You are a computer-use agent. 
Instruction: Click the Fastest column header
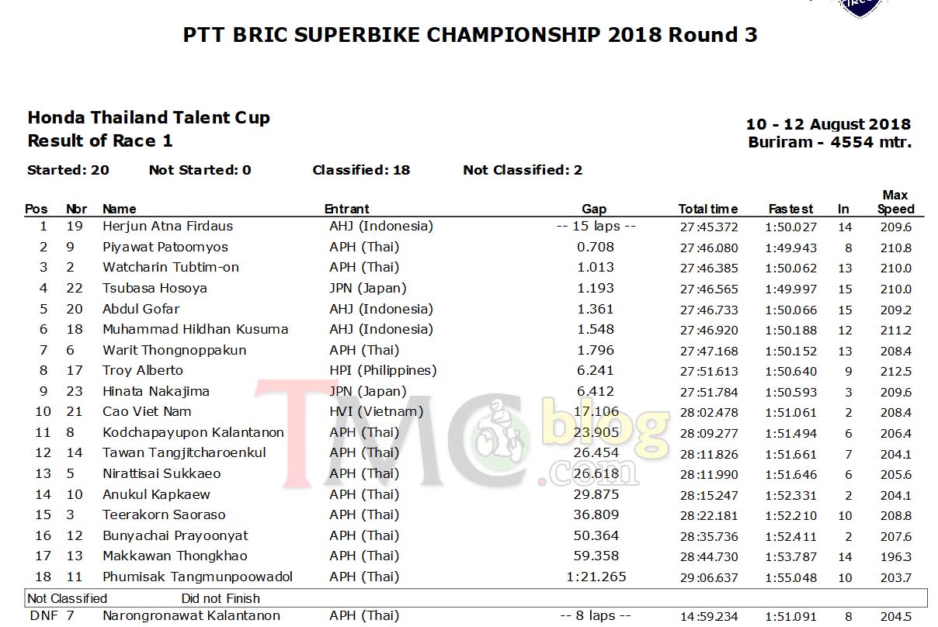(x=790, y=209)
